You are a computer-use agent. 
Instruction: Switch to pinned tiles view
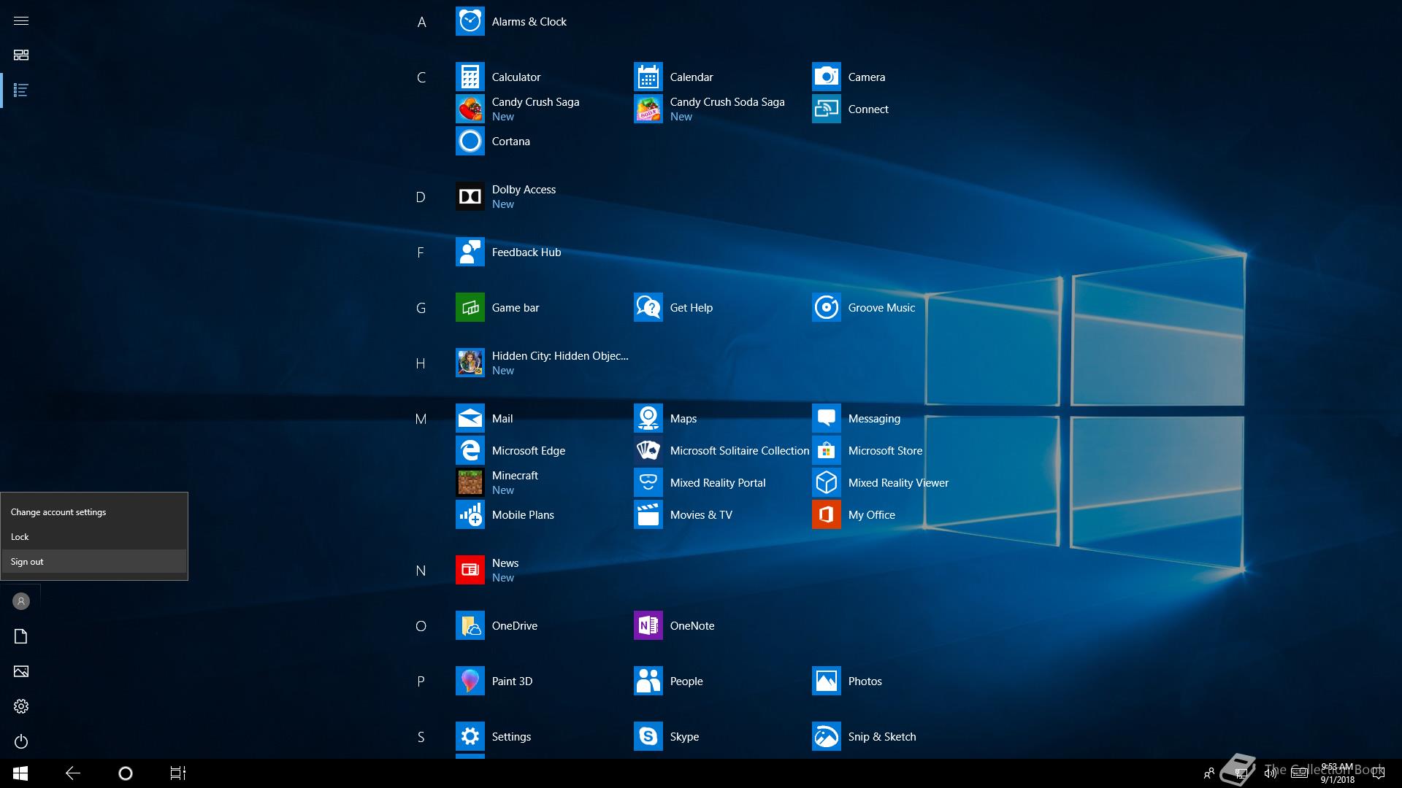[21, 55]
